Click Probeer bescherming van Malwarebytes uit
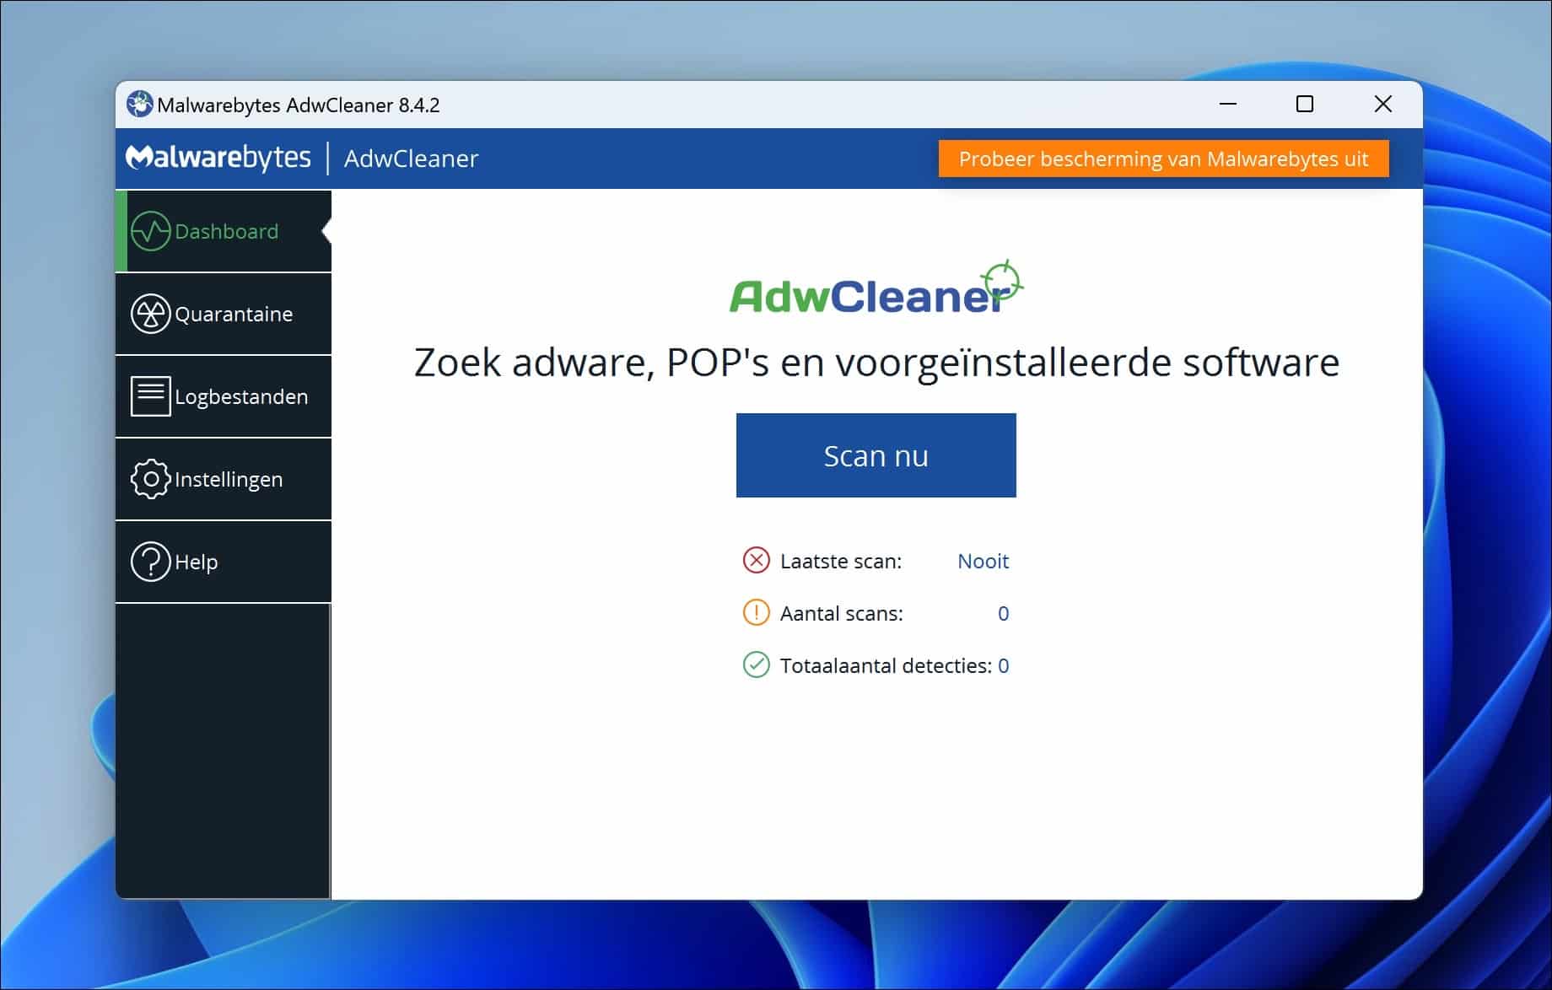 point(1163,158)
